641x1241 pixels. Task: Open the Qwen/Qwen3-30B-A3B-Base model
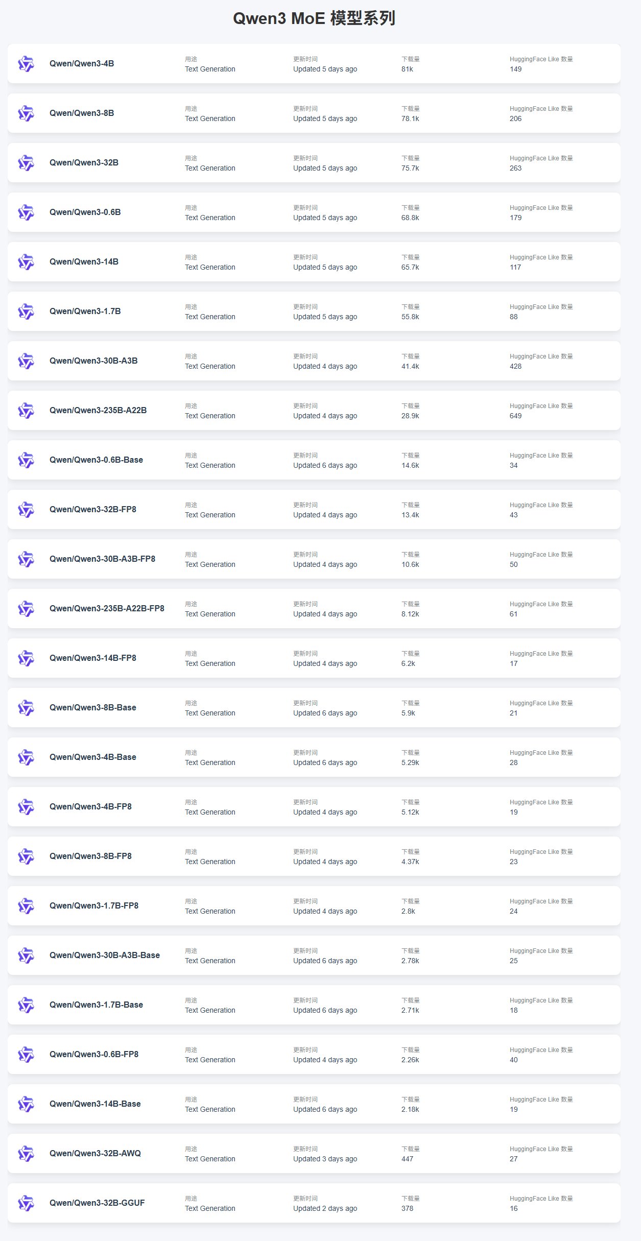105,955
